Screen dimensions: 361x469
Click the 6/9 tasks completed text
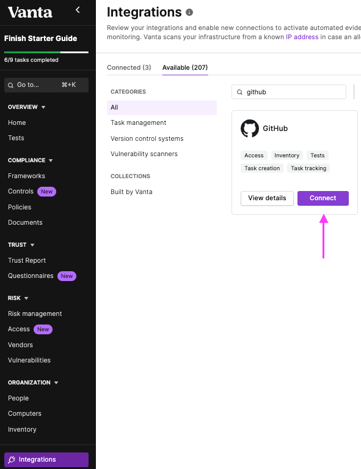[31, 60]
